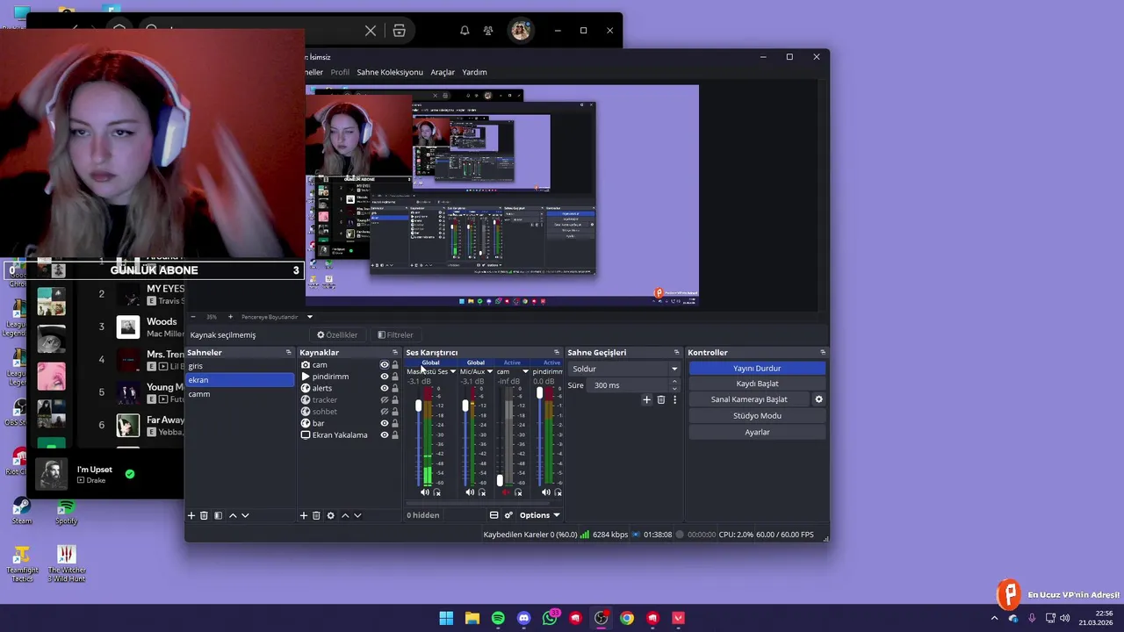Open the Yardım menu
Viewport: 1124px width, 632px height.
(474, 72)
